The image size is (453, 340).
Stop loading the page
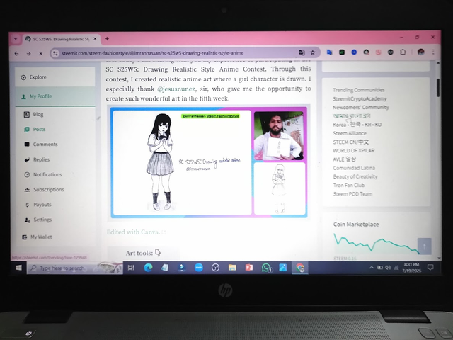point(41,54)
